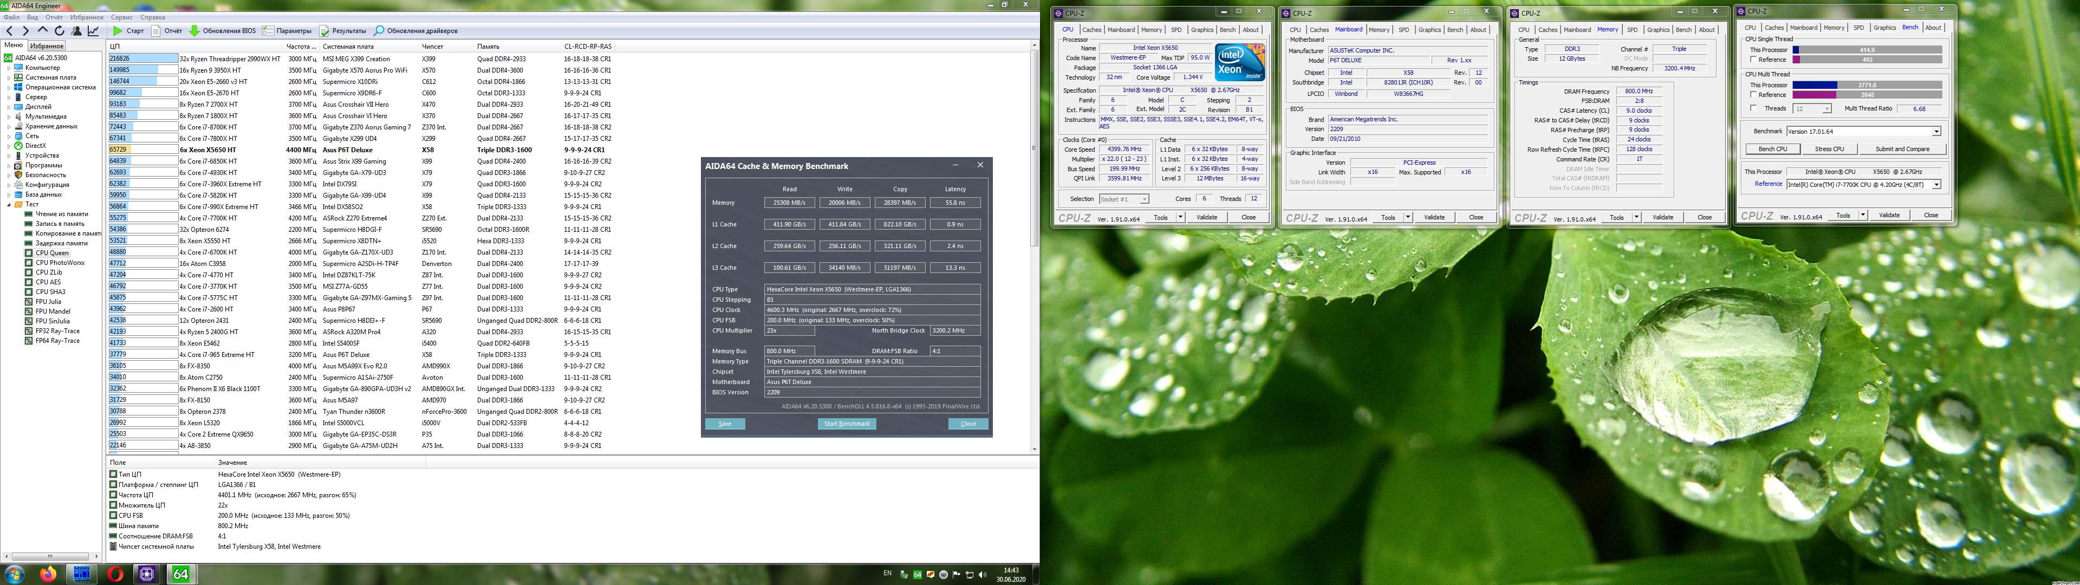Switch to the Избранное tab in AIDA64
The height and width of the screenshot is (585, 2080).
point(47,46)
